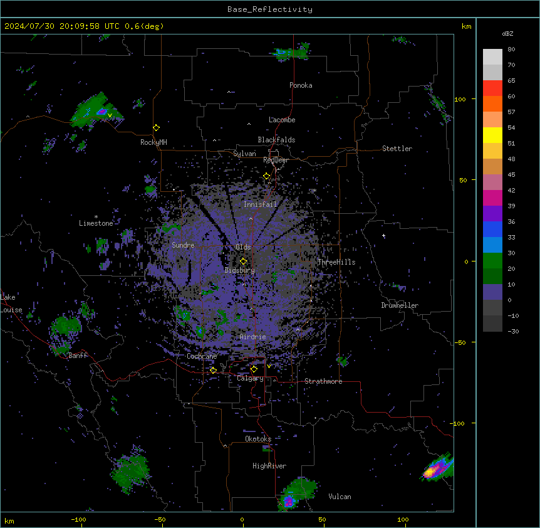
Task: Click the yellow diamond marker near RockyMH
Action: (156, 128)
